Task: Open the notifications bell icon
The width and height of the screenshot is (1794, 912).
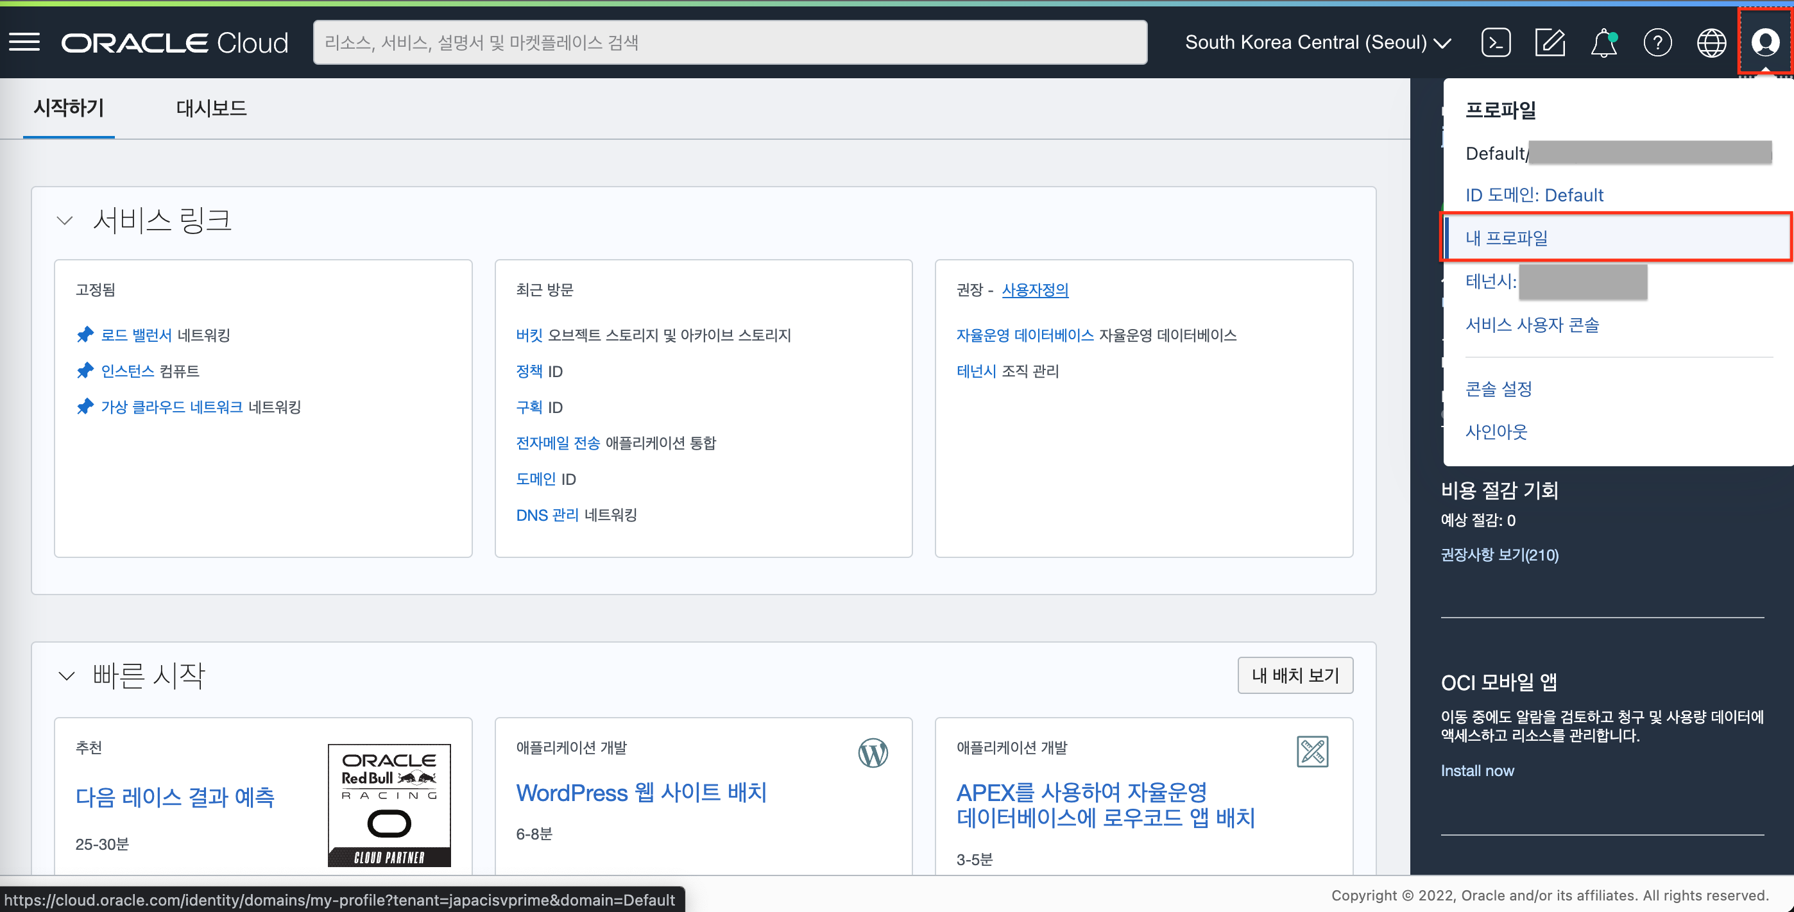Action: tap(1604, 42)
